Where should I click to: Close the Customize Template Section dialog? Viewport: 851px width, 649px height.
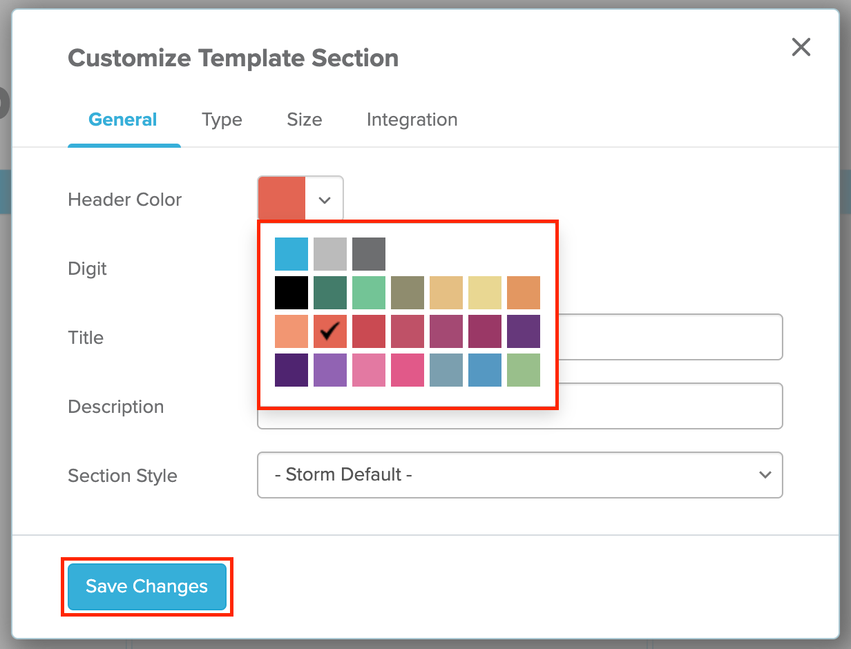click(x=801, y=47)
